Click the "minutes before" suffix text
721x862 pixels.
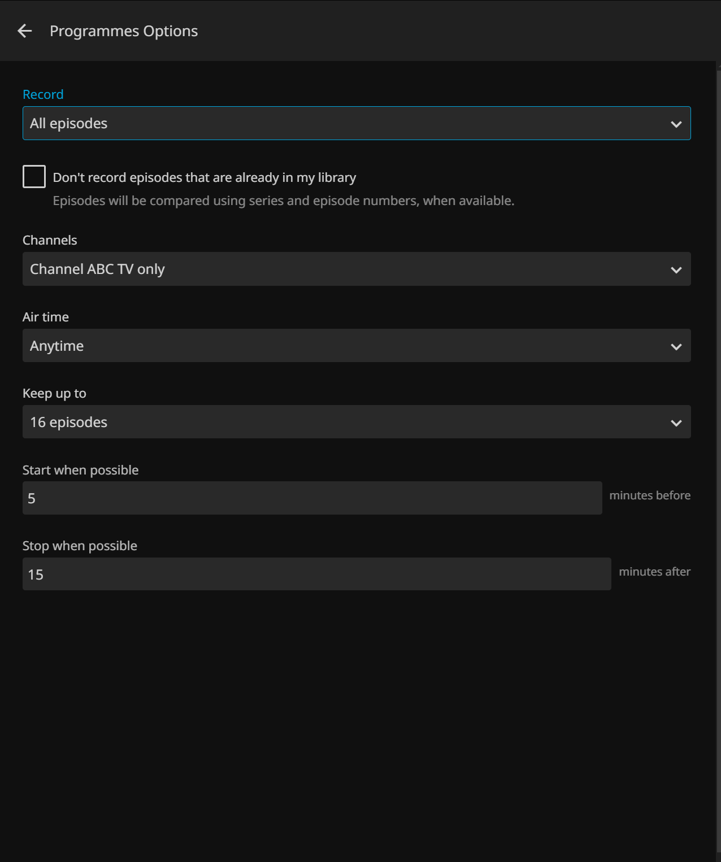[650, 495]
